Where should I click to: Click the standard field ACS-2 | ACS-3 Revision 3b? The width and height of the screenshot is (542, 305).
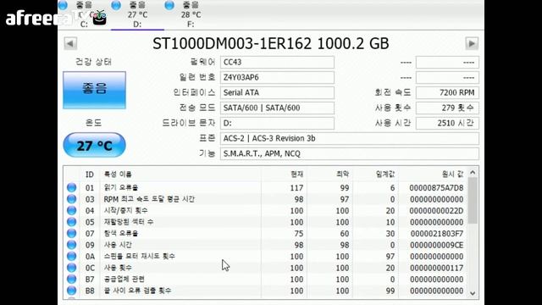[350, 138]
